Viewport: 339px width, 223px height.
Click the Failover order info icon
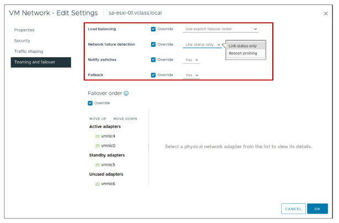click(x=126, y=94)
